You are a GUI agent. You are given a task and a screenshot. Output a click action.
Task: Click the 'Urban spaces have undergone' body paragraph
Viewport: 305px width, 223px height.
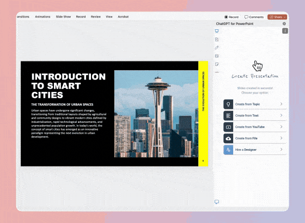69,123
